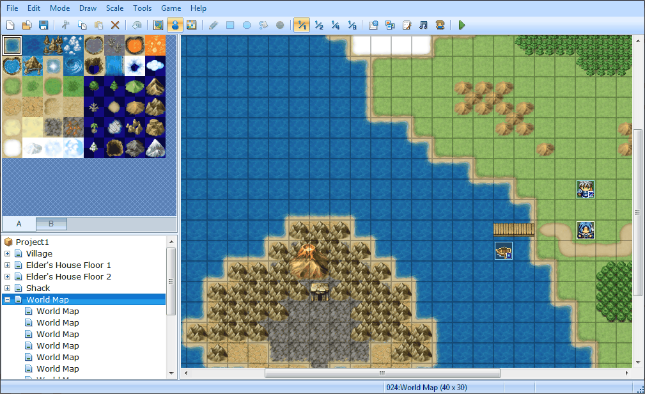Open a project using the folder icon
The image size is (645, 394).
tap(27, 25)
